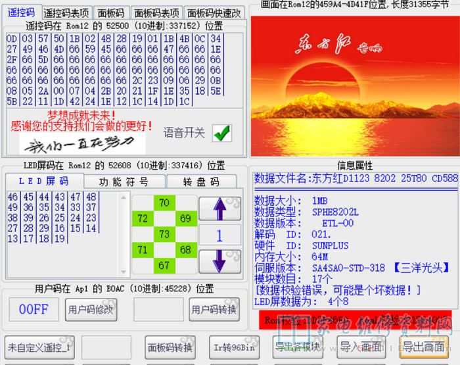This screenshot has height=365, width=460.
Task: Click the 用户码转换 button
Action: pyautogui.click(x=214, y=310)
